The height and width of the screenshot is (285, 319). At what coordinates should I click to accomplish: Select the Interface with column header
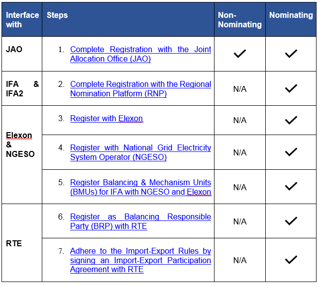click(22, 20)
